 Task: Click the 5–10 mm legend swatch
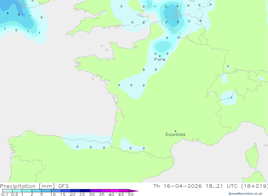click(46, 191)
